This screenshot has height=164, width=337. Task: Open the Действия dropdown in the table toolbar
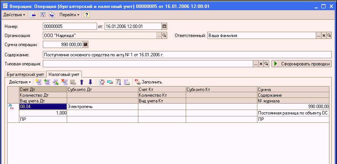(20, 82)
